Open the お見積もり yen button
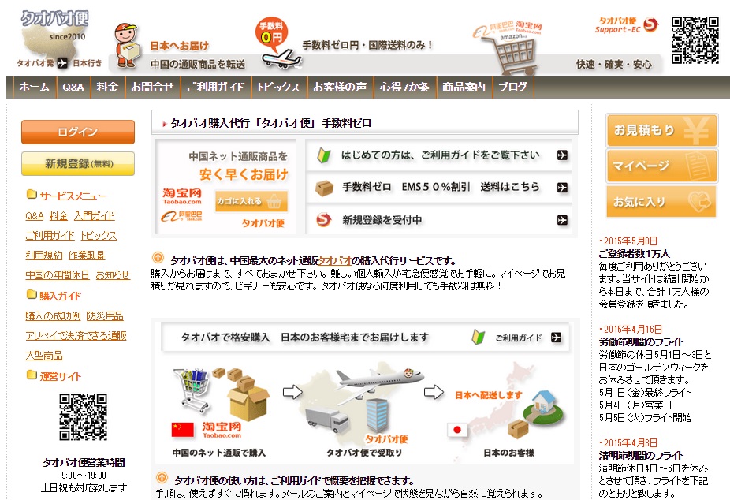Image resolution: width=730 pixels, height=500 pixels. pyautogui.click(x=661, y=131)
